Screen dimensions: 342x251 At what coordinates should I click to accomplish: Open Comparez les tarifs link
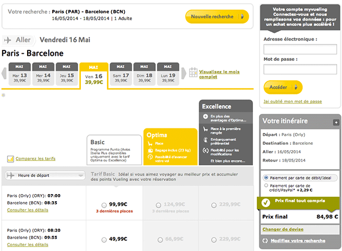35,159
